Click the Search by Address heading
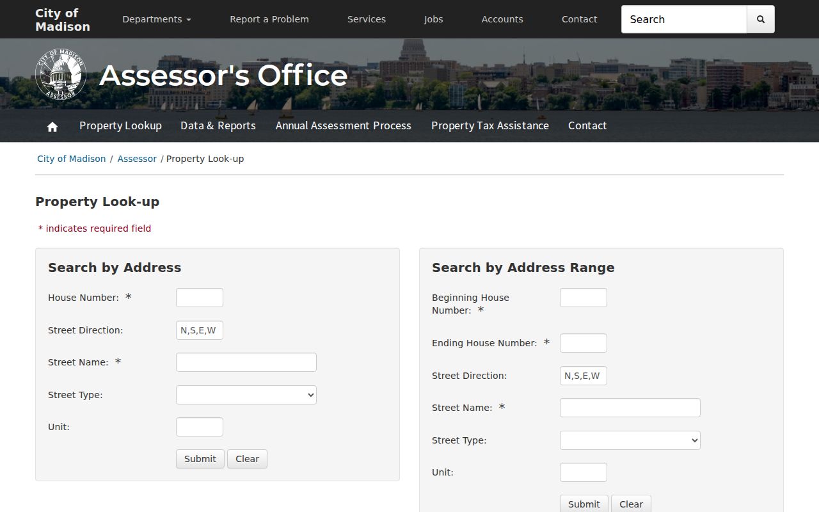Image resolution: width=819 pixels, height=512 pixels. tap(115, 268)
